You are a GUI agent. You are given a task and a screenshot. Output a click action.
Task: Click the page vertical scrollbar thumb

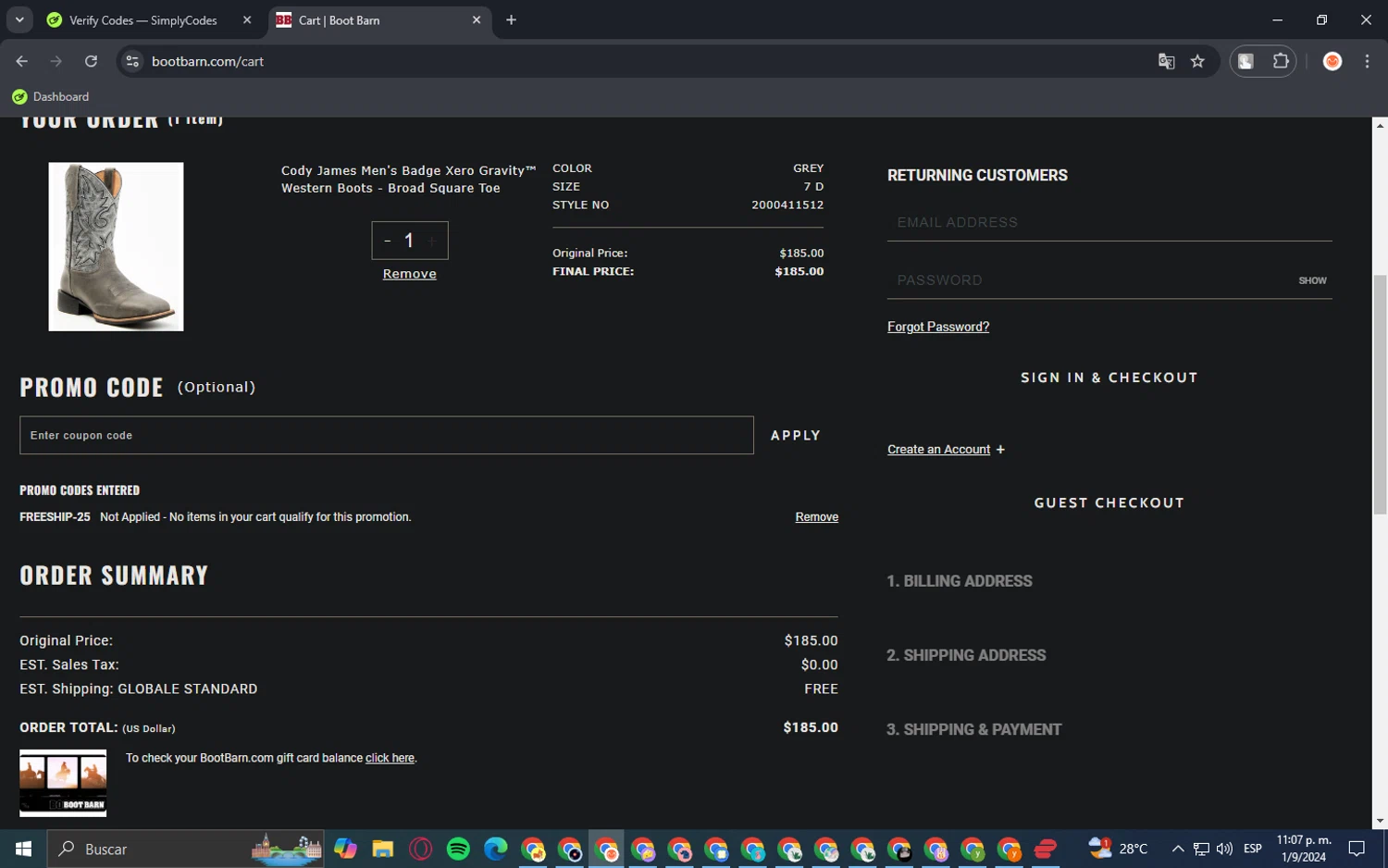1379,393
